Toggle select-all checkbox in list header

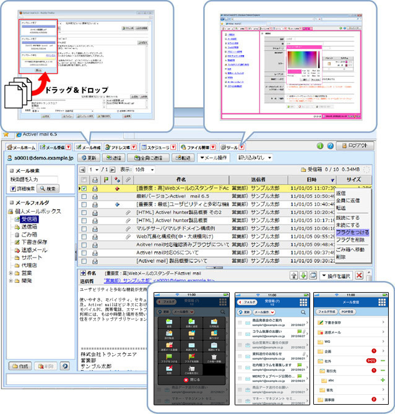click(84, 180)
